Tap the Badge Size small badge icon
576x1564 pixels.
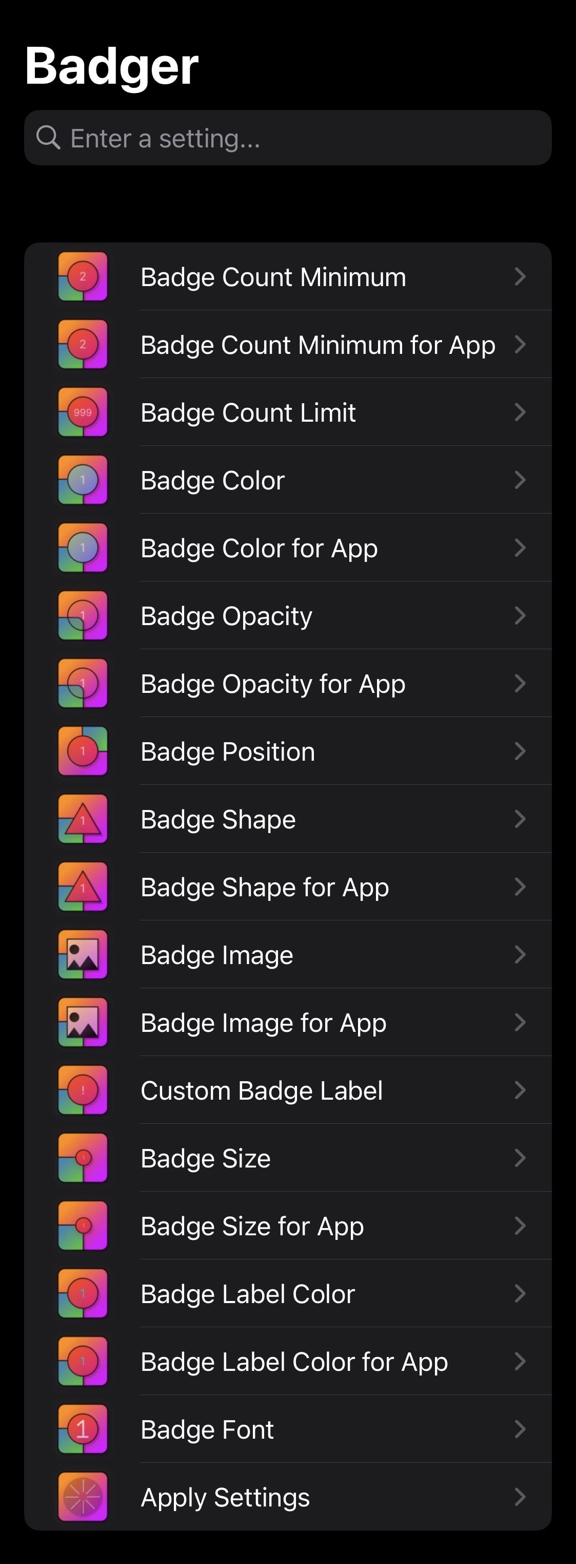coord(83,1158)
